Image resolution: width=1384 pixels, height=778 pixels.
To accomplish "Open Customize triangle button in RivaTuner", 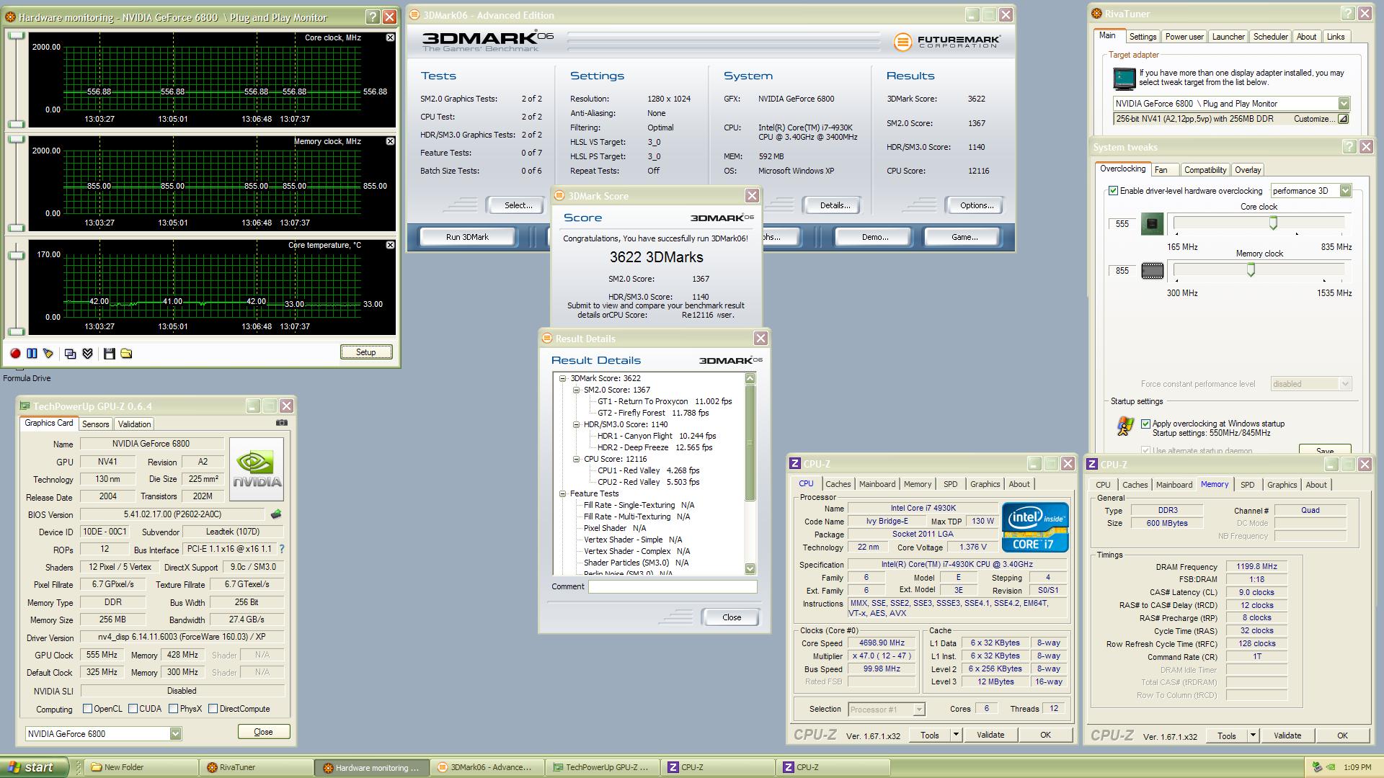I will coord(1343,119).
